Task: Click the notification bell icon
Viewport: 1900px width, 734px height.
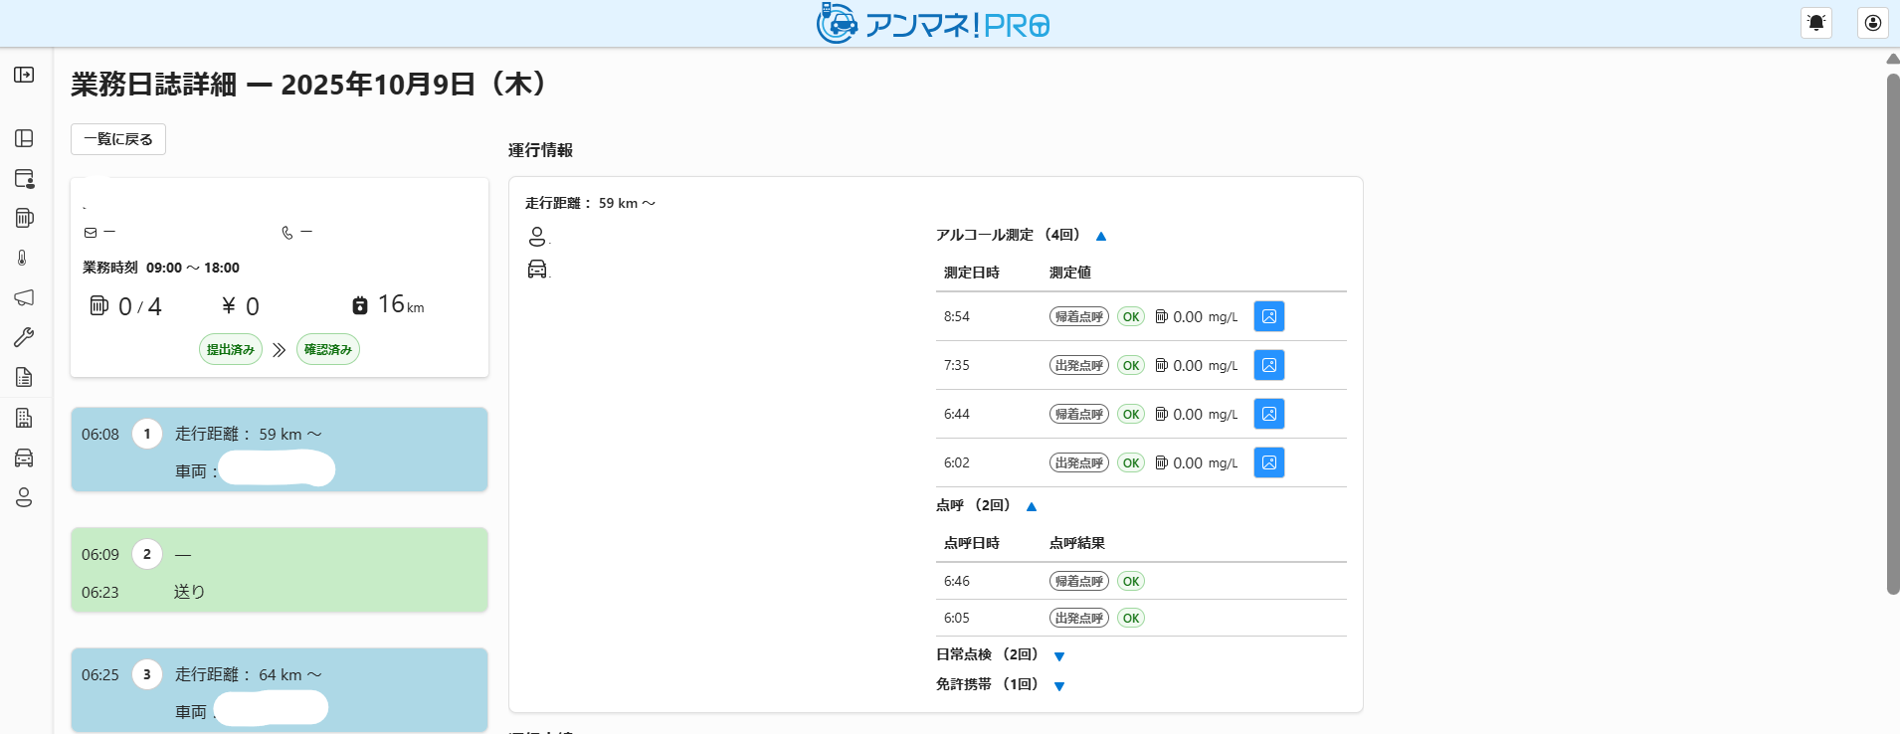Action: [1816, 23]
